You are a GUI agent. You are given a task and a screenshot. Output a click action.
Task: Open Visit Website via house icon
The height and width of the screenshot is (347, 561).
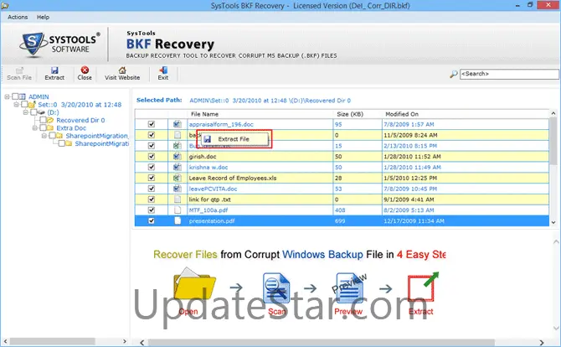pyautogui.click(x=122, y=70)
